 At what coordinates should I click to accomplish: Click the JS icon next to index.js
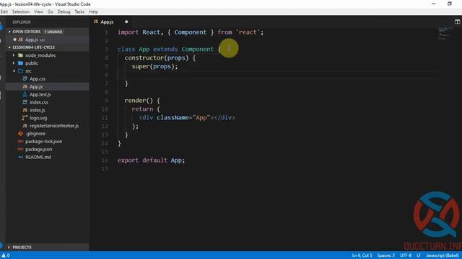(x=25, y=110)
